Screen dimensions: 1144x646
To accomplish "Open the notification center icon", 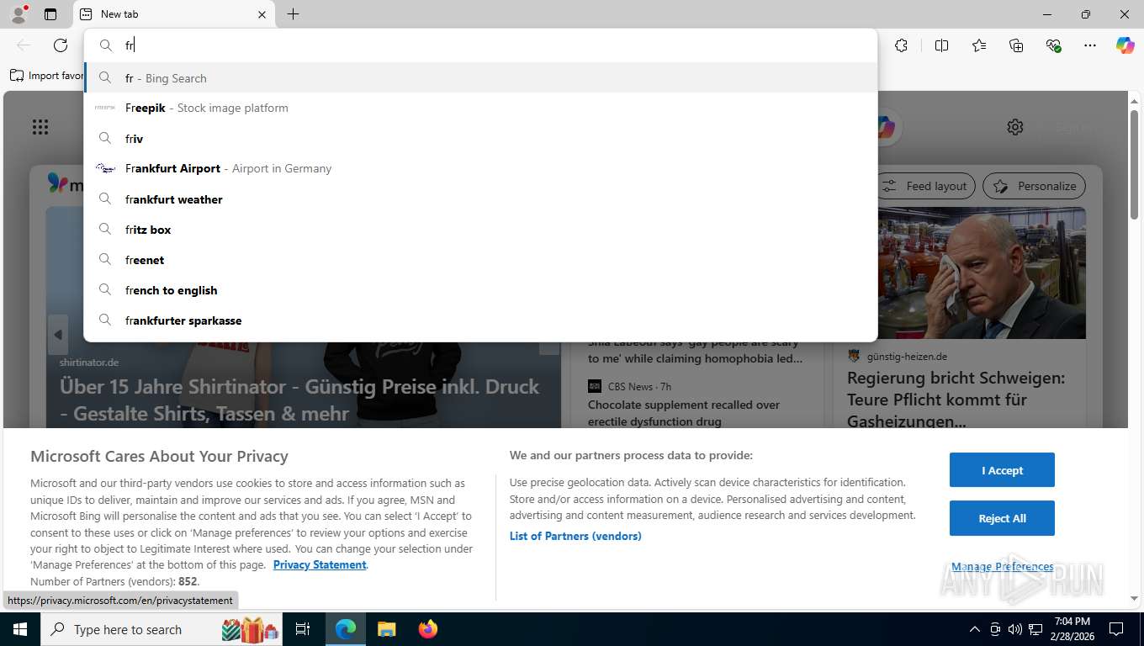I will [1116, 629].
